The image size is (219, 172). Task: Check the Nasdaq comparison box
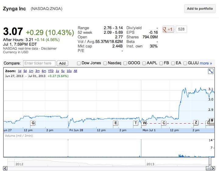click(x=105, y=63)
